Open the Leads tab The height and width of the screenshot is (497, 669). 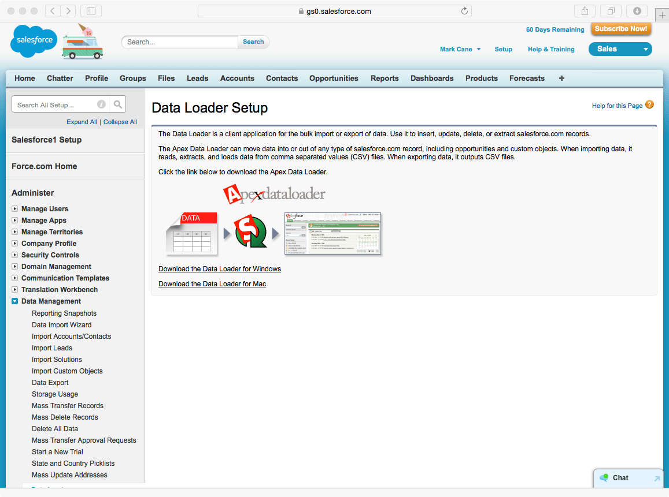[198, 79]
